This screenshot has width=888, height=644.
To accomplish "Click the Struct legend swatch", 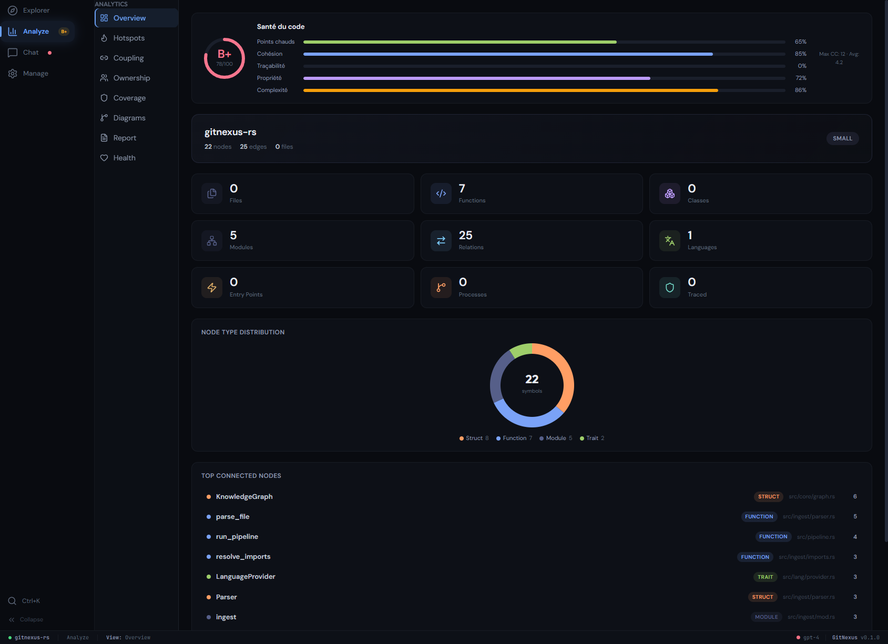I will point(462,438).
